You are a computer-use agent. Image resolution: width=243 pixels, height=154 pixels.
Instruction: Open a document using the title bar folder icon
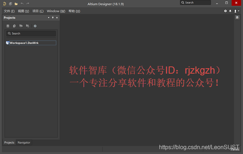[16, 4]
